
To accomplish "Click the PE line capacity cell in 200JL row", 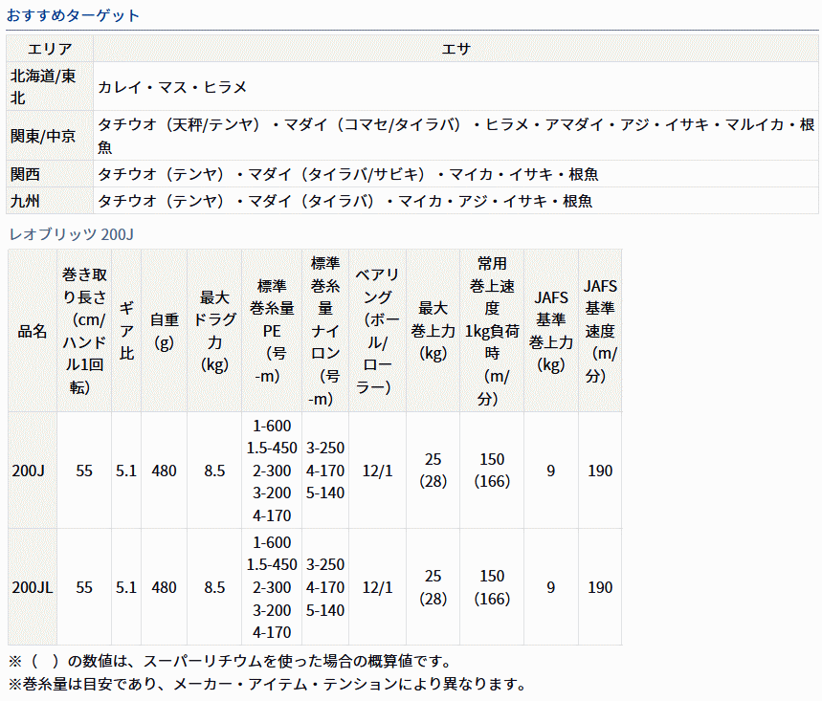I will click(272, 587).
